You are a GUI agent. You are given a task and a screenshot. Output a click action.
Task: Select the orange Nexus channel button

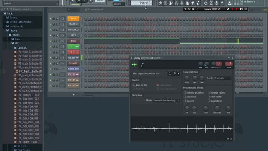tap(73, 18)
